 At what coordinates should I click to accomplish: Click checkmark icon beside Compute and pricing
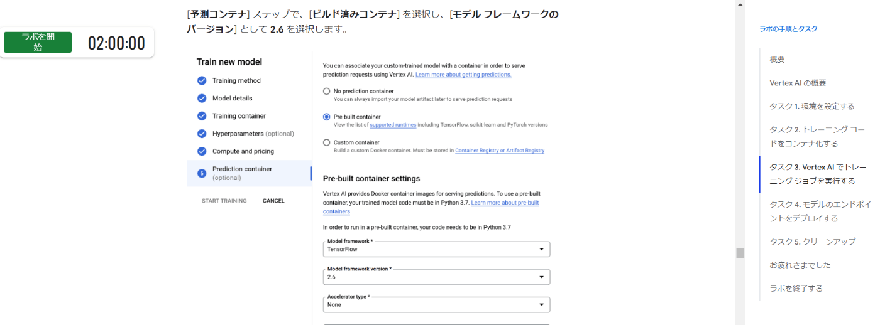[x=202, y=151]
